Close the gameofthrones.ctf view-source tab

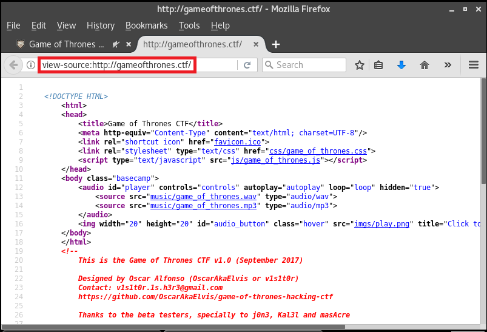(256, 44)
